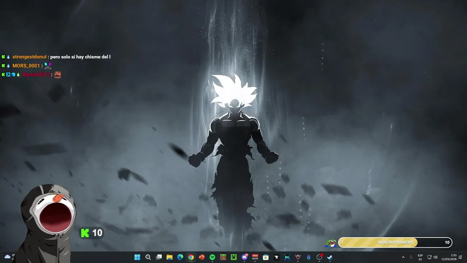Open the purple diamond app icon
The height and width of the screenshot is (263, 467).
[309, 257]
